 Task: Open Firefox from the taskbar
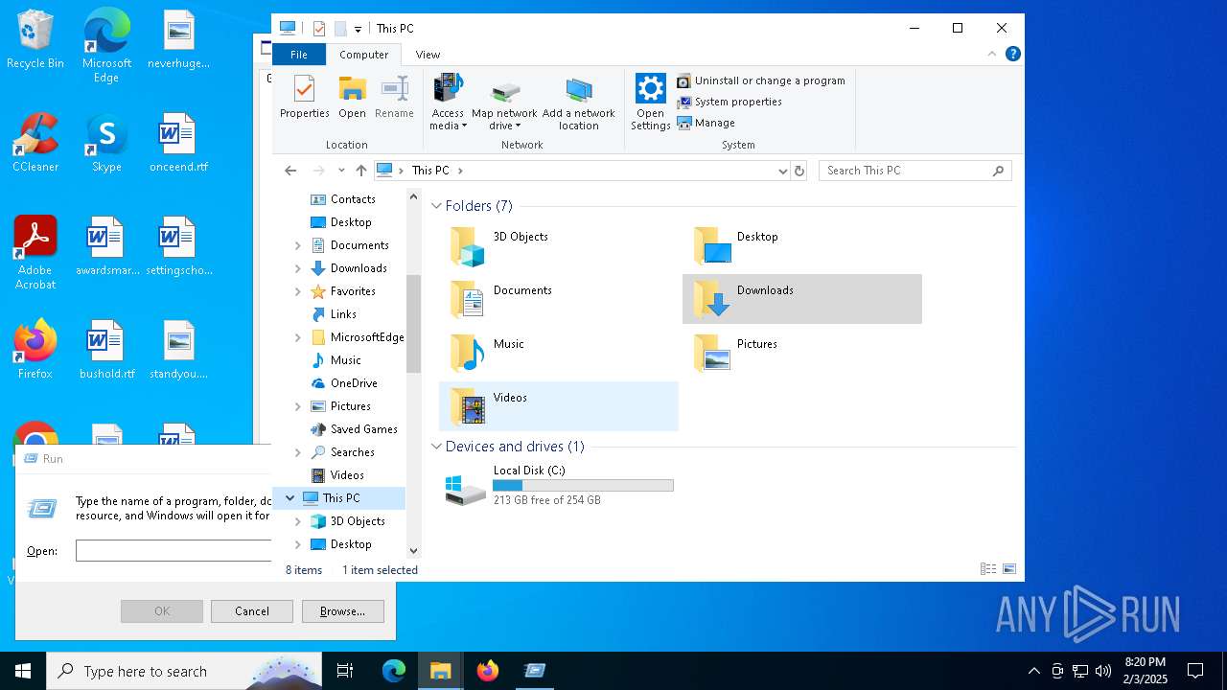click(488, 671)
